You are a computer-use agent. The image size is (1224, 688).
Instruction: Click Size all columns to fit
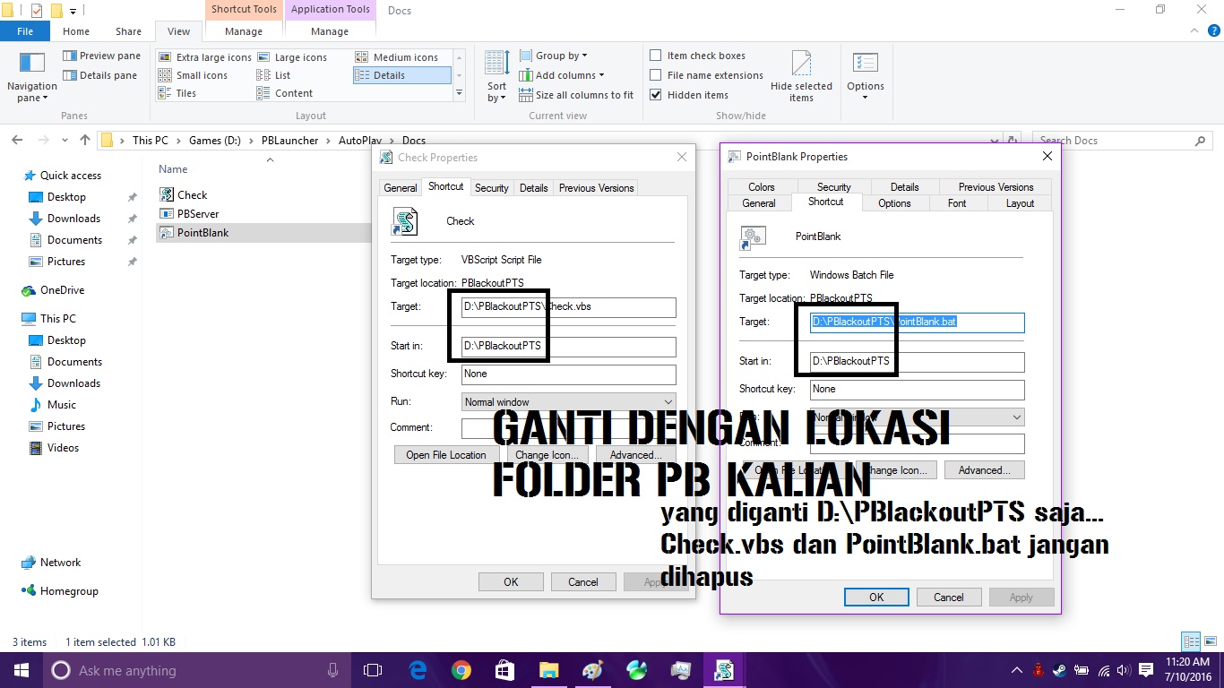pos(575,95)
